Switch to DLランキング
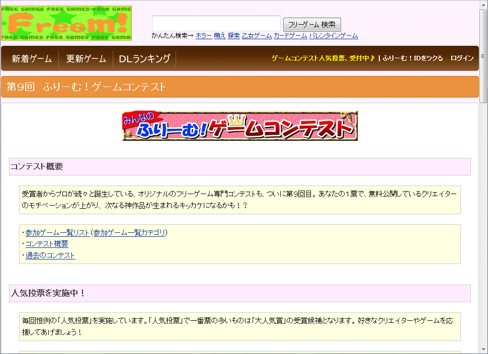The width and height of the screenshot is (488, 354). 144,58
